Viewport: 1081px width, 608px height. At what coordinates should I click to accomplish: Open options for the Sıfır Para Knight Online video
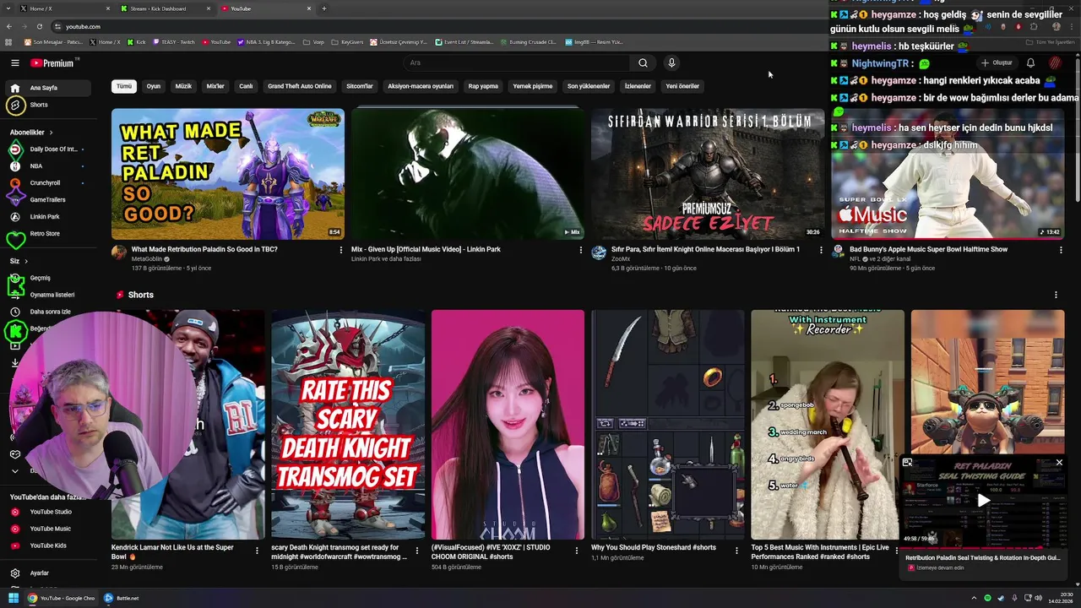(821, 250)
